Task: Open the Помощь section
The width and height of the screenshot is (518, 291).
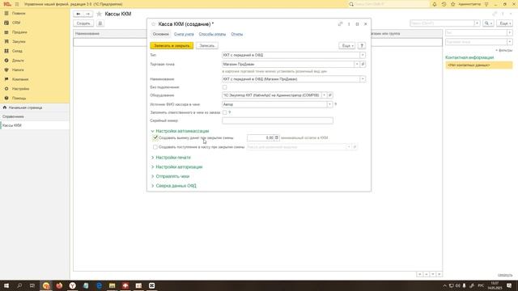Action: click(x=19, y=99)
